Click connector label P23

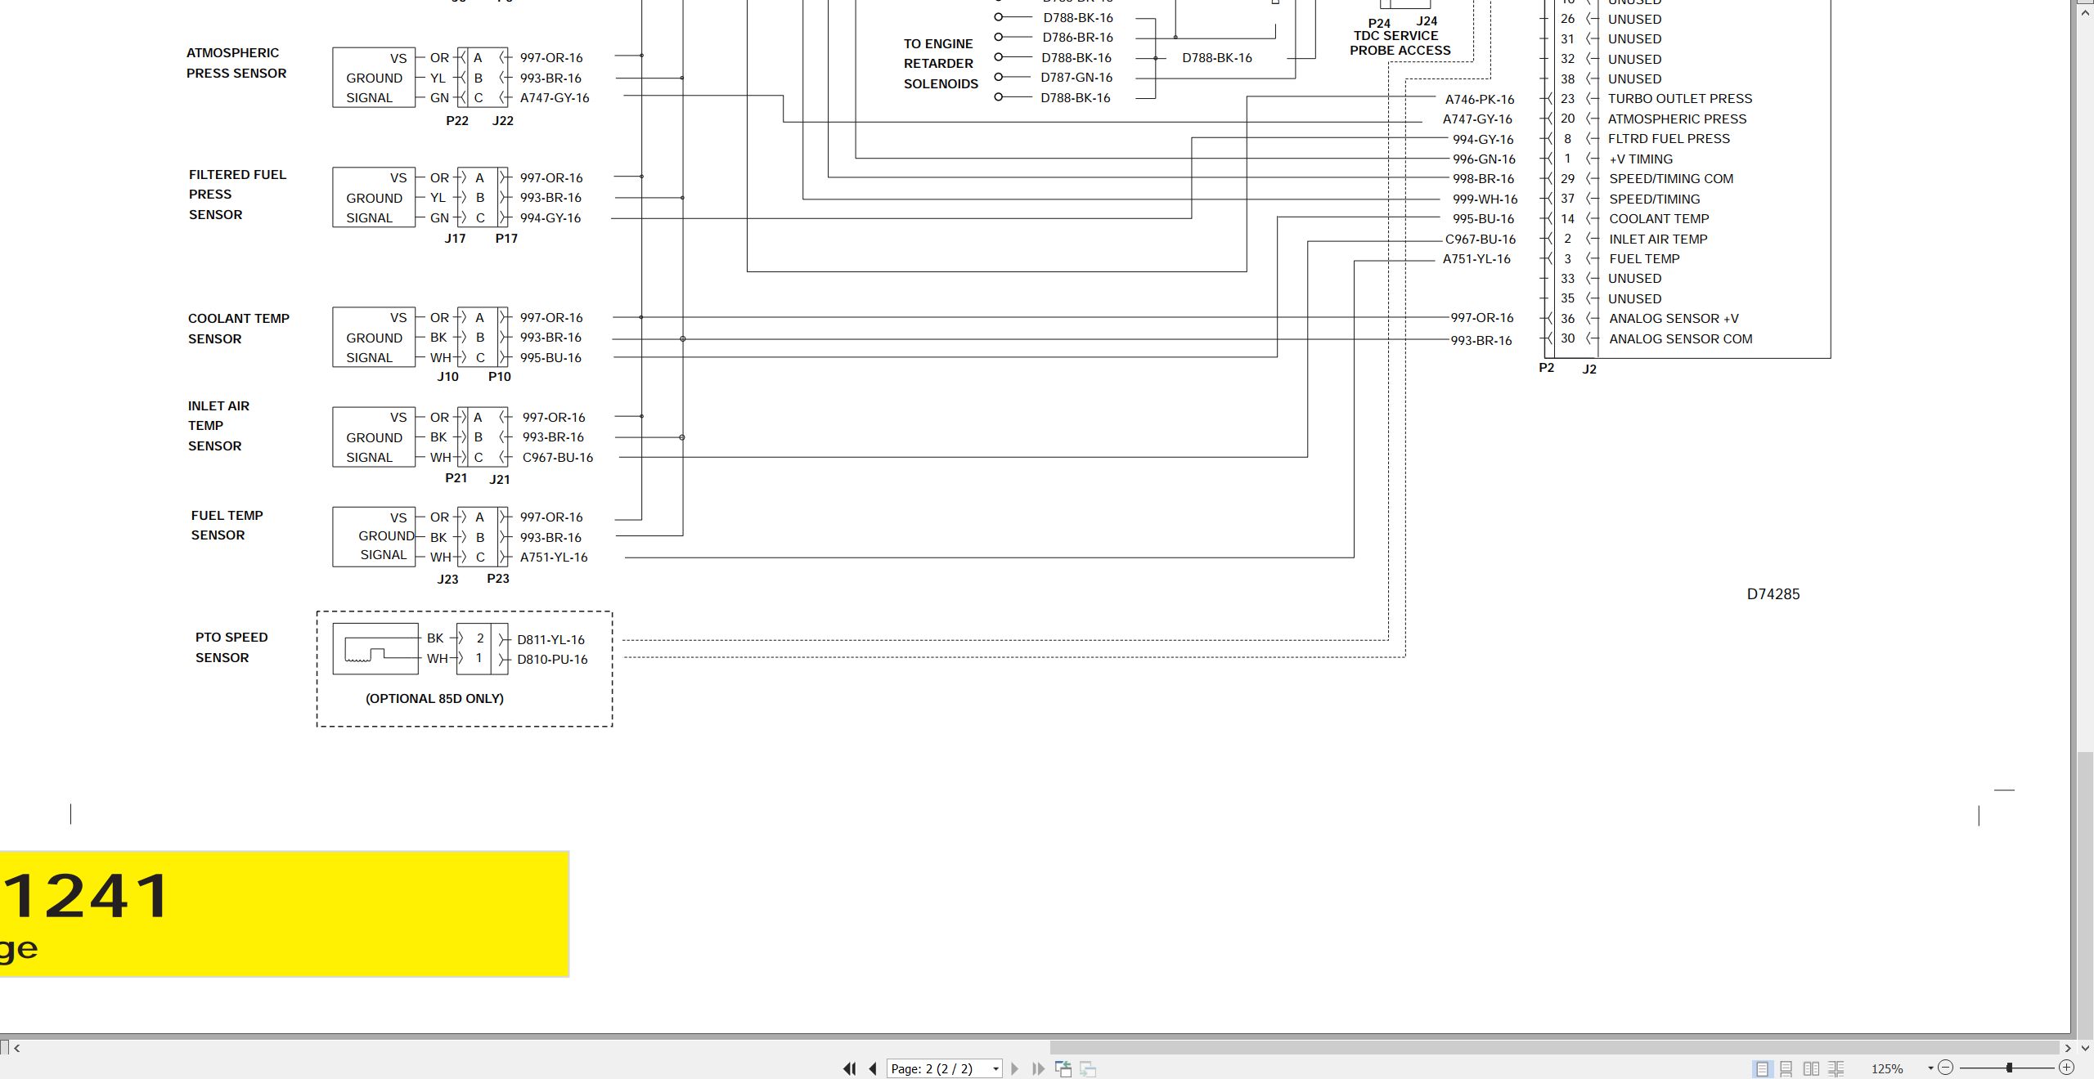click(x=498, y=579)
